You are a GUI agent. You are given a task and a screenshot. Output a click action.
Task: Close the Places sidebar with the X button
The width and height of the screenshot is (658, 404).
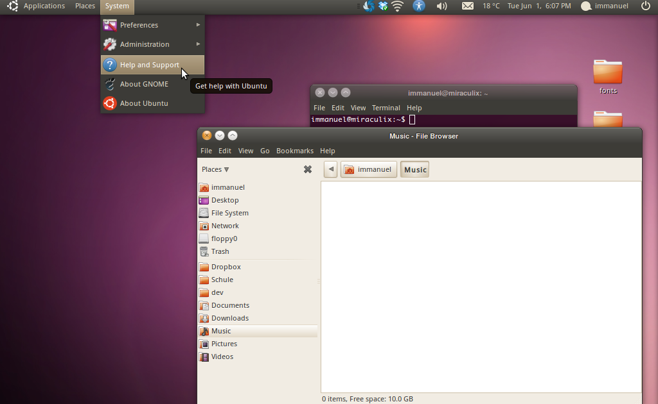click(307, 169)
